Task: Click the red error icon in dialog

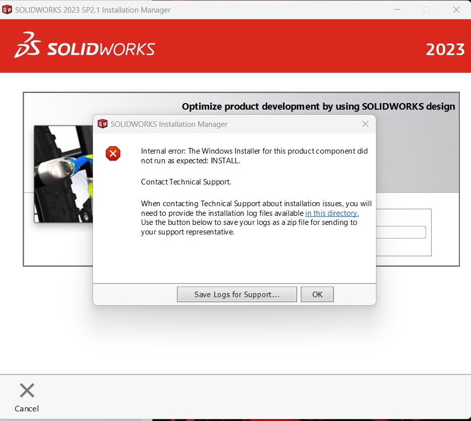Action: click(113, 154)
